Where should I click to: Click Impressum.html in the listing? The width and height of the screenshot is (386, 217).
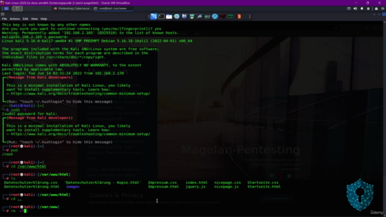coord(163,186)
